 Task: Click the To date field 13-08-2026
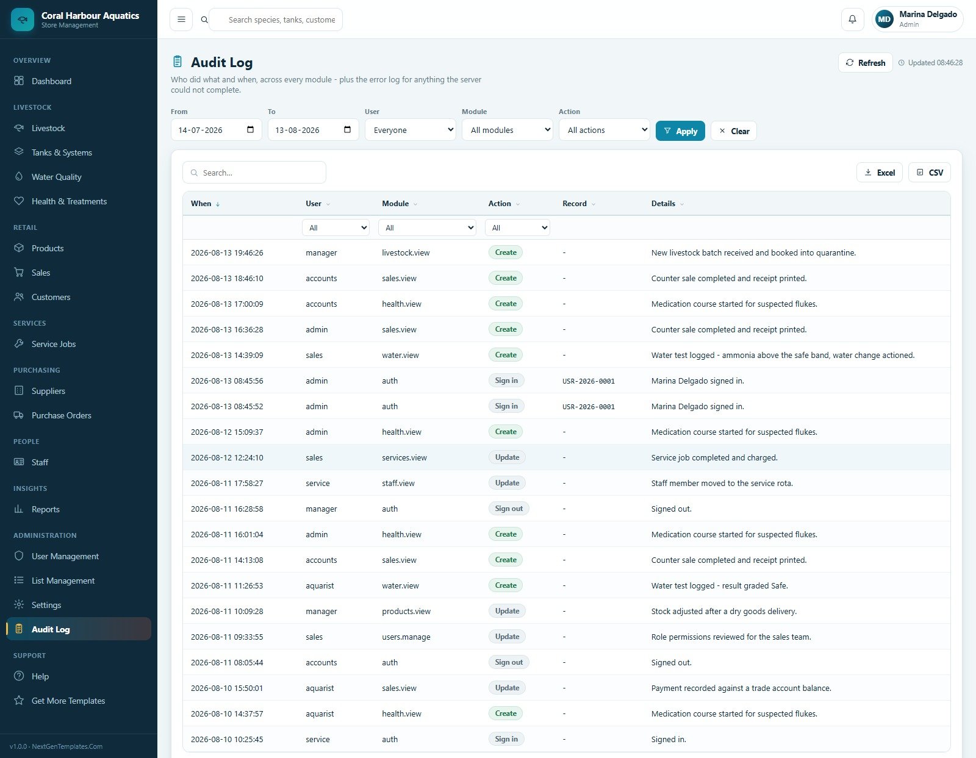314,130
